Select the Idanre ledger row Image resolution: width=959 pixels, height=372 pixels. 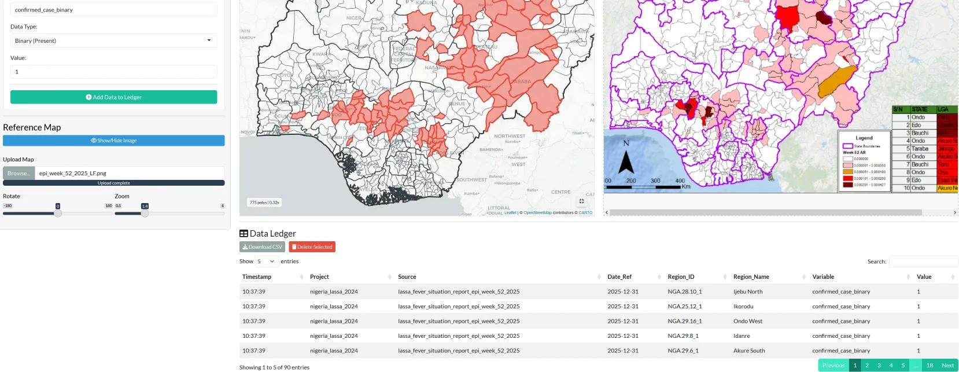pyautogui.click(x=599, y=336)
